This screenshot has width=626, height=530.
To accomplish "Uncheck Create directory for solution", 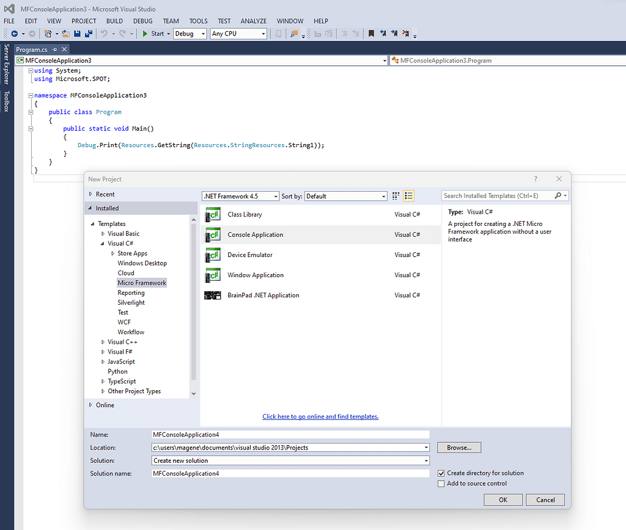I will pyautogui.click(x=441, y=473).
